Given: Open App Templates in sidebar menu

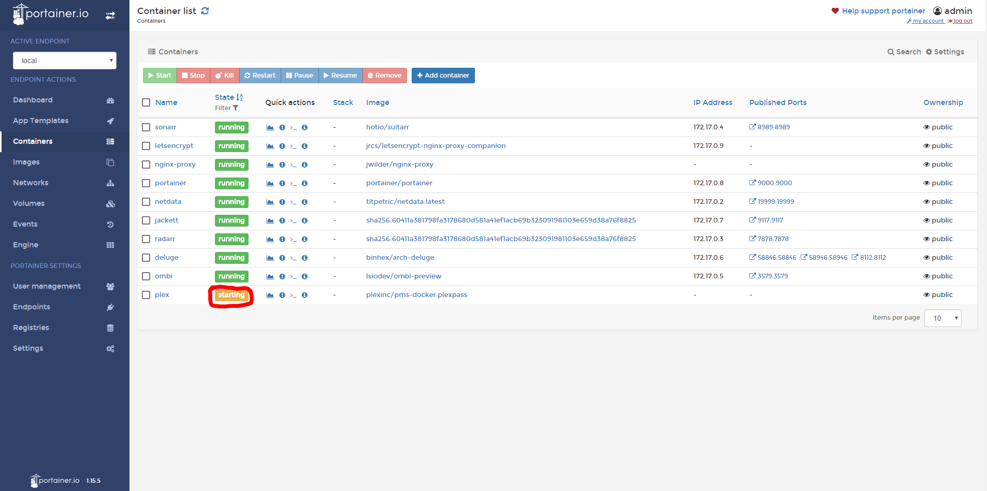Looking at the screenshot, I should pos(65,121).
